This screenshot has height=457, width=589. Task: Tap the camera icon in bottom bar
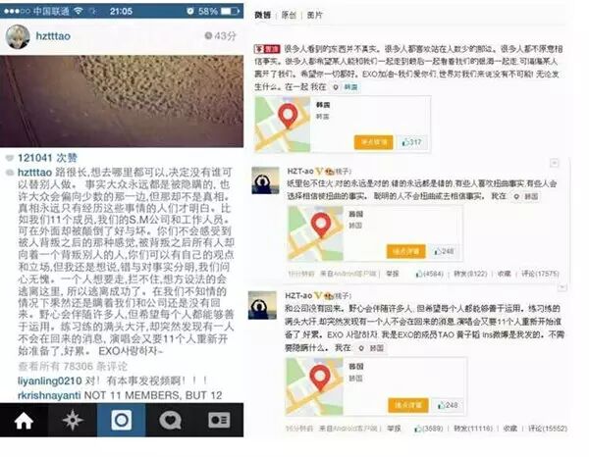pyautogui.click(x=122, y=421)
